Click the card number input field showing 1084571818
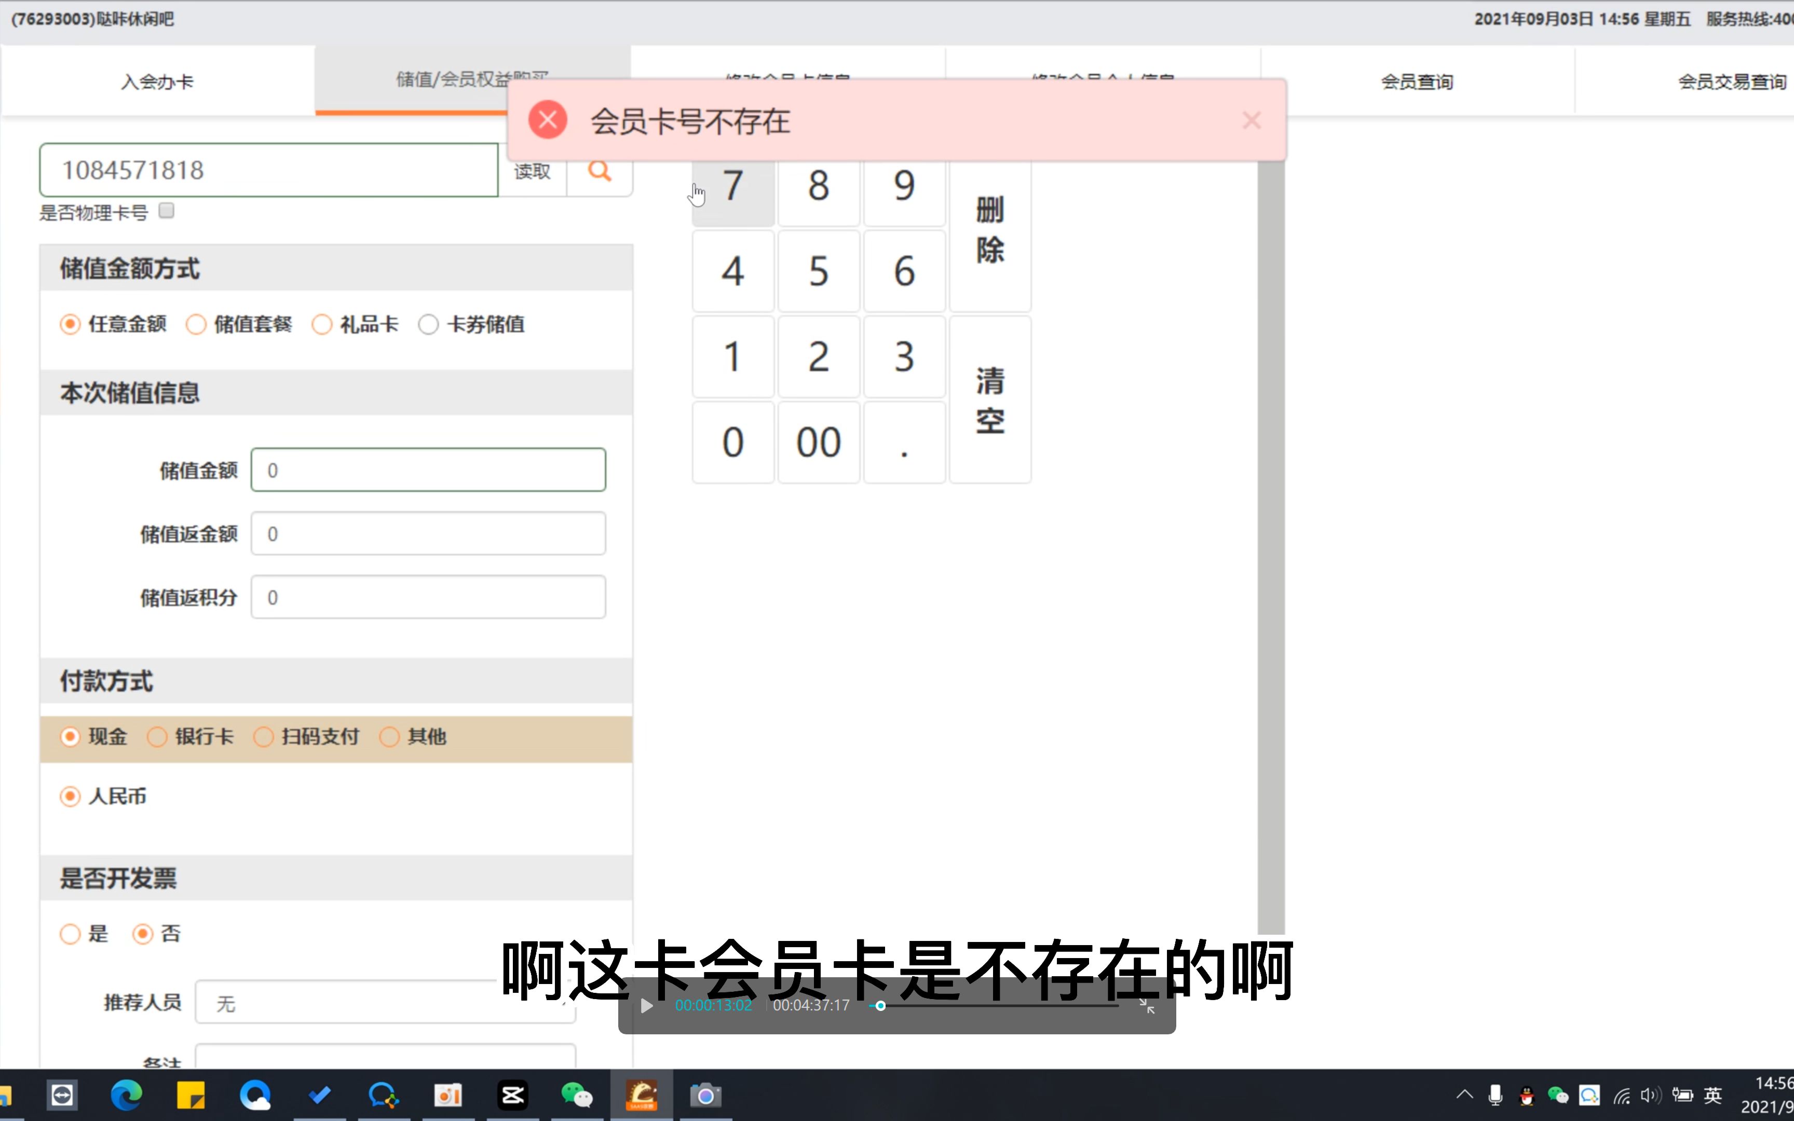Viewport: 1794px width, 1121px height. coord(268,170)
